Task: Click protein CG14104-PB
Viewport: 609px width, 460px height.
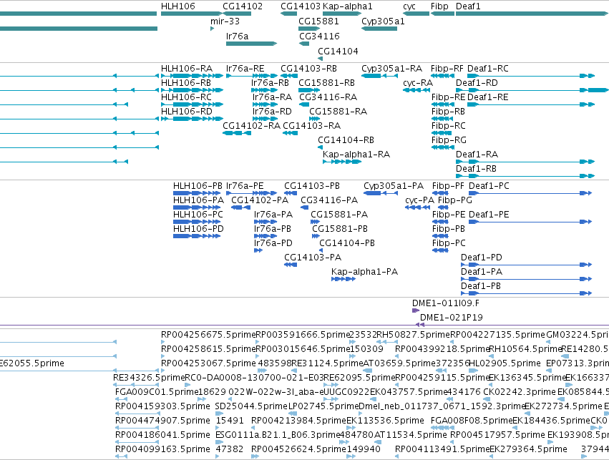Action: tap(347, 243)
